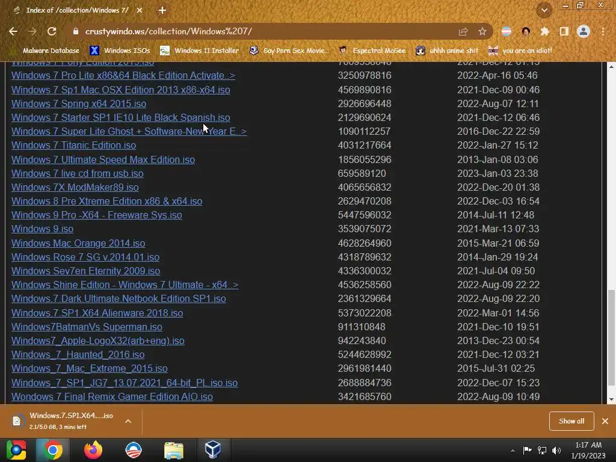616x462 pixels.
Task: Open Wondows 7 Final Remix Gamer Edition AIO.iso
Action: pyautogui.click(x=112, y=397)
